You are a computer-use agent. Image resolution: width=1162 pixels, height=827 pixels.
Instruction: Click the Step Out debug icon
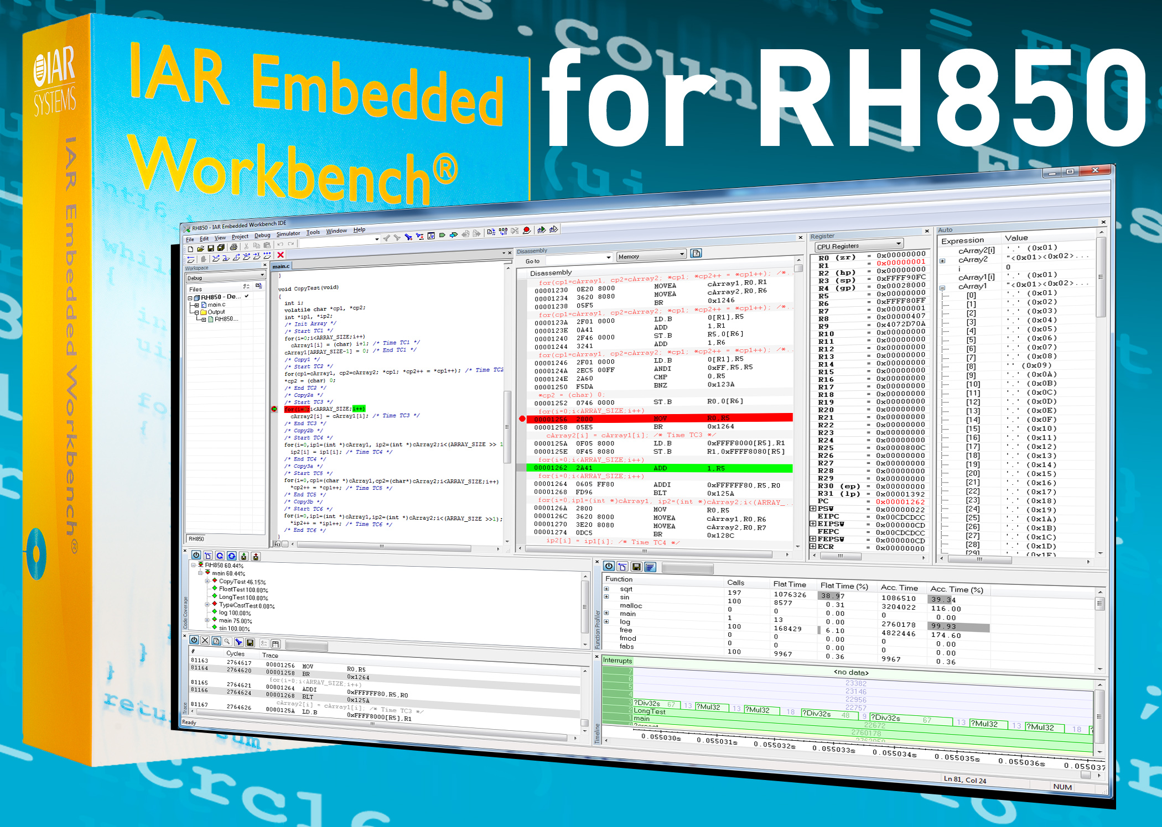(236, 257)
